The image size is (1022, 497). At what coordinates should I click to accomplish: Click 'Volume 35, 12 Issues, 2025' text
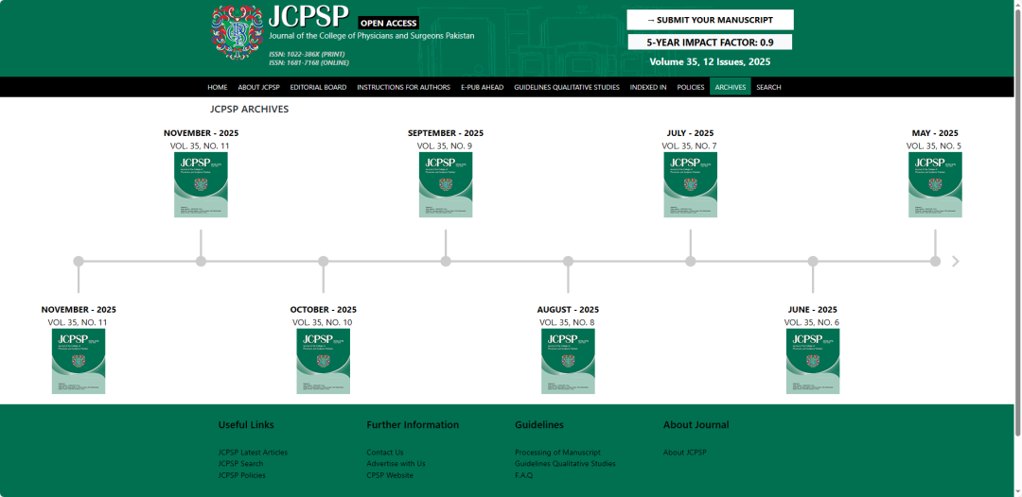[711, 62]
